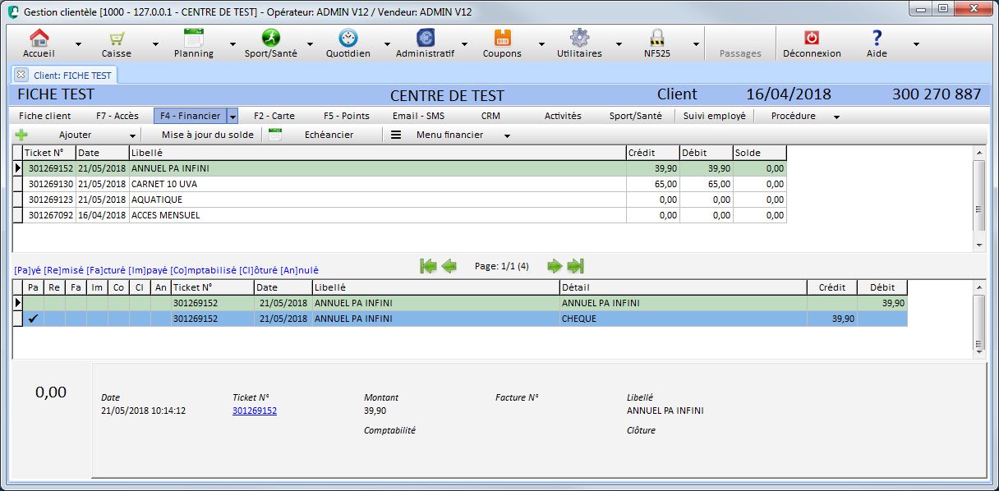Click the Procédure tab label
999x491 pixels.
click(794, 116)
